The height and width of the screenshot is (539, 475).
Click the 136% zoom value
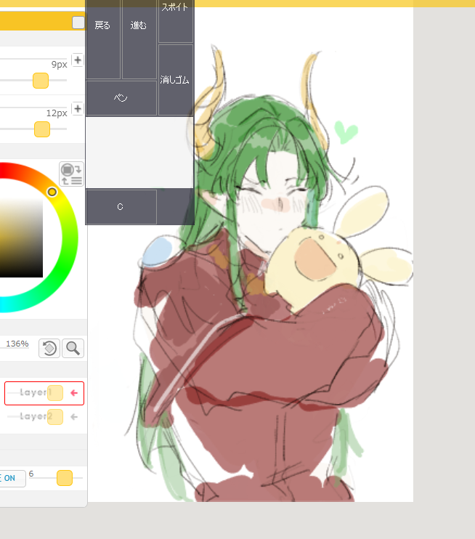(17, 344)
